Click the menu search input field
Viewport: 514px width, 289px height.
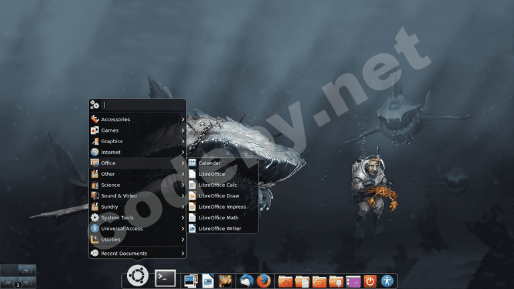143,105
